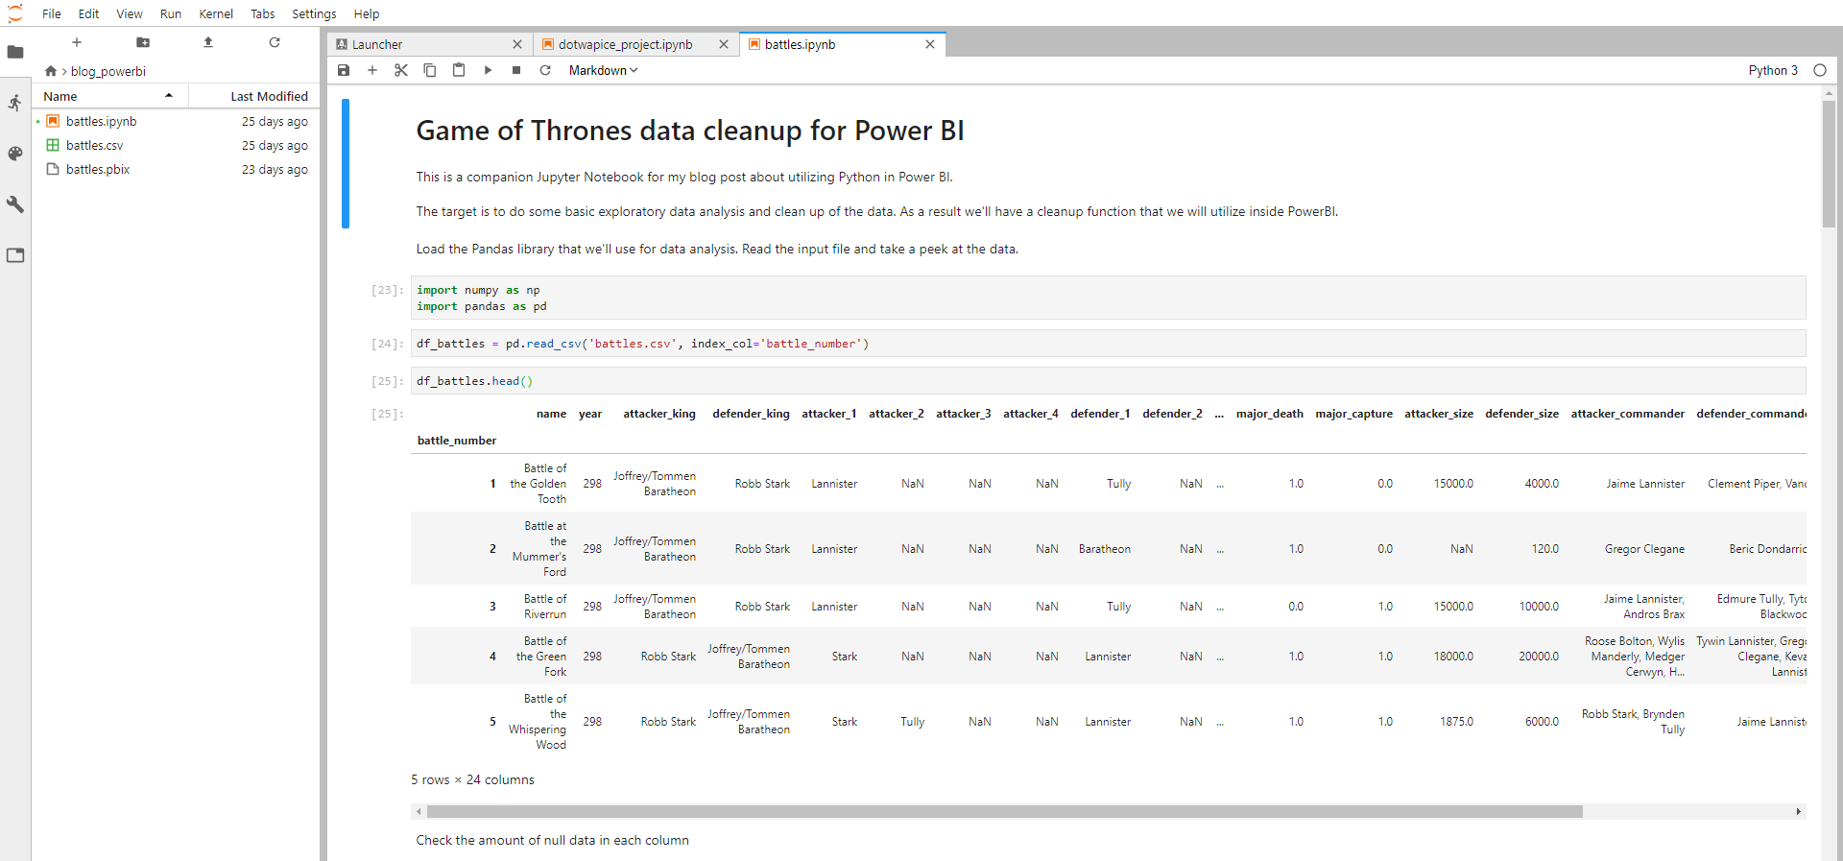
Task: Click the right arrow of table scrollbar
Action: 1799,812
